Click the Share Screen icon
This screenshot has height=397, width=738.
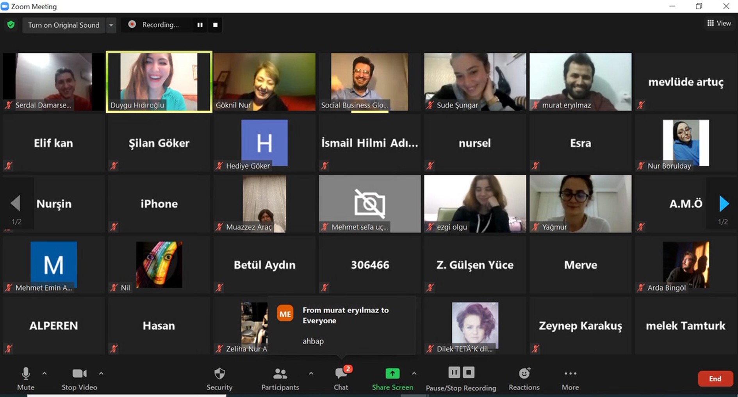click(392, 373)
